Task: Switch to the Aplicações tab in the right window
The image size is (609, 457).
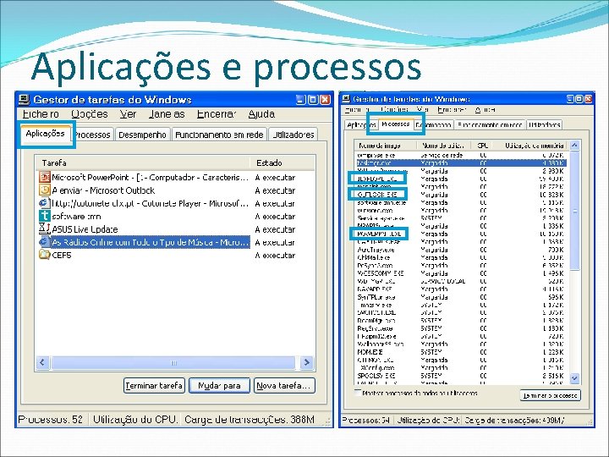Action: (361, 124)
